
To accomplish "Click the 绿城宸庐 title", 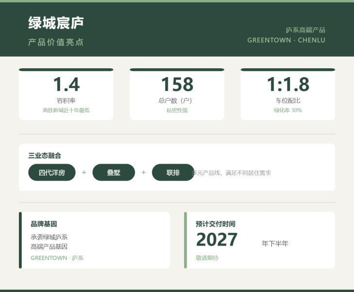I will (x=56, y=23).
